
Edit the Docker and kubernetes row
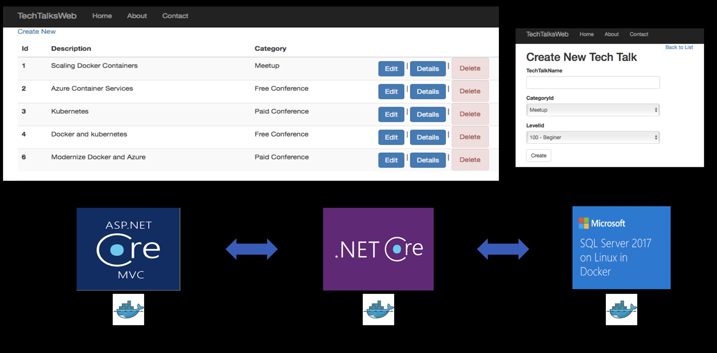tap(391, 137)
